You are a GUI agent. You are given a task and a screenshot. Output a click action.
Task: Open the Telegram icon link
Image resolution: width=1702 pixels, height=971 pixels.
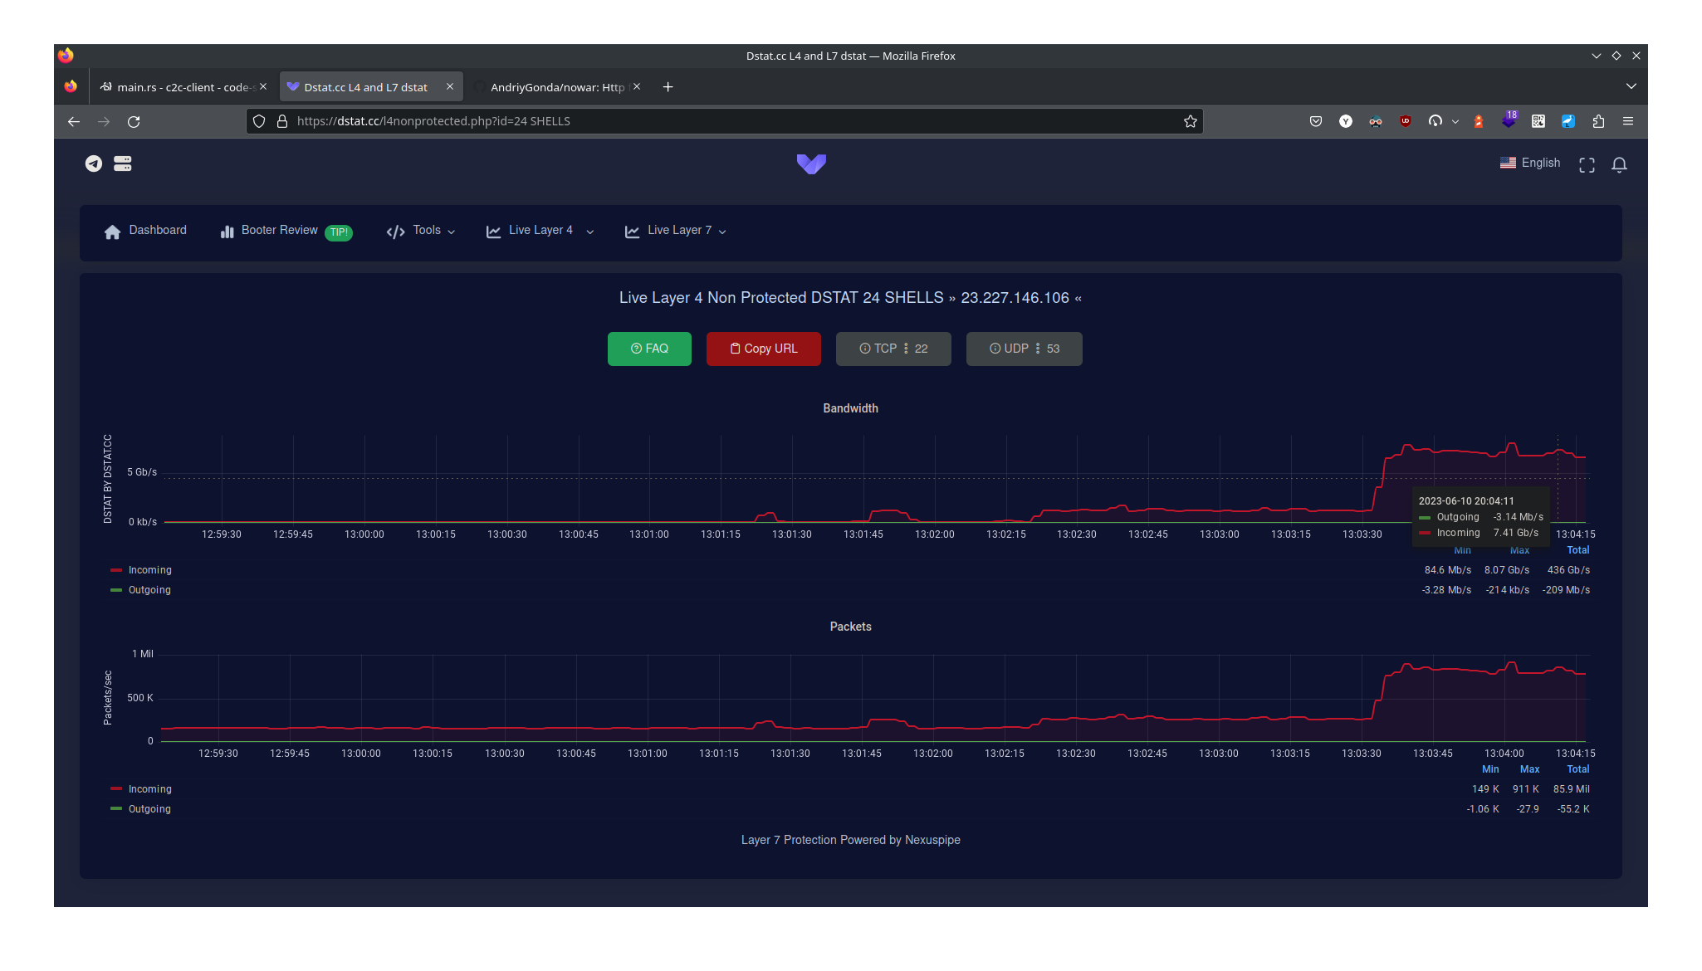94,163
